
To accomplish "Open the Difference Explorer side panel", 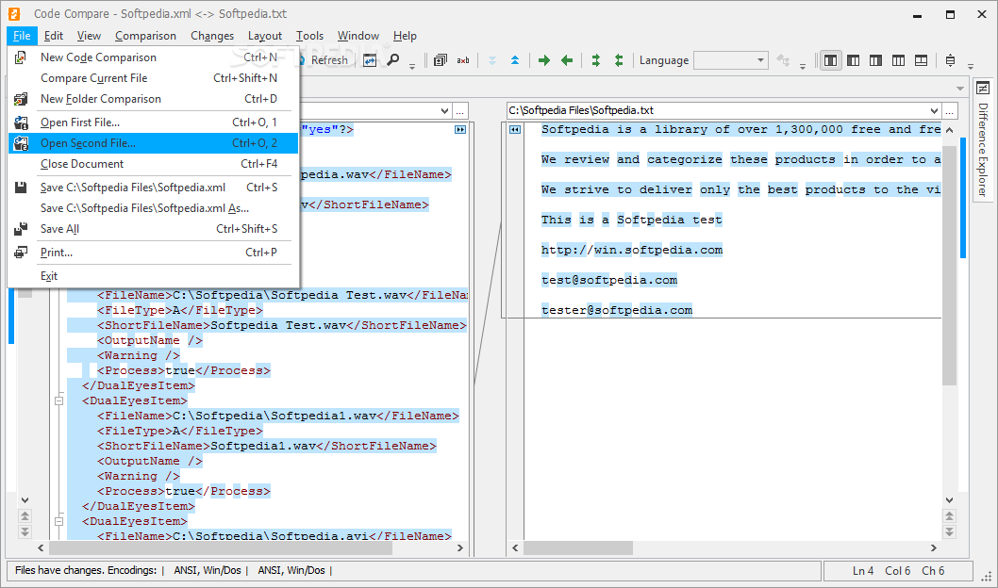I will pos(983,141).
